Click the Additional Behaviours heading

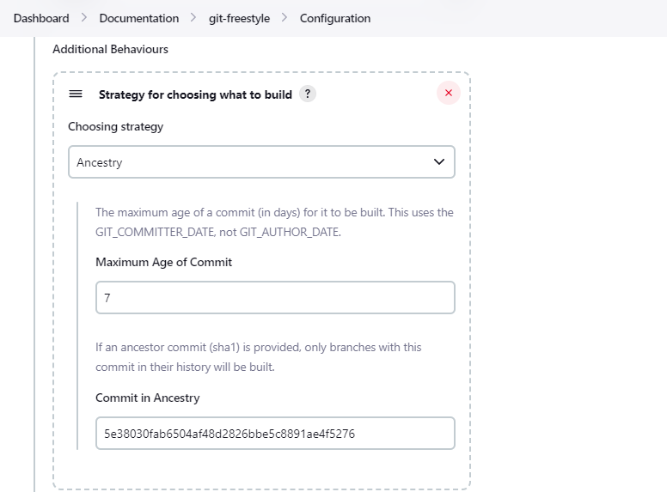coord(111,49)
